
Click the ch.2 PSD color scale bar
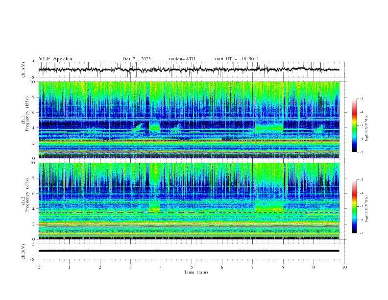coord(354,206)
